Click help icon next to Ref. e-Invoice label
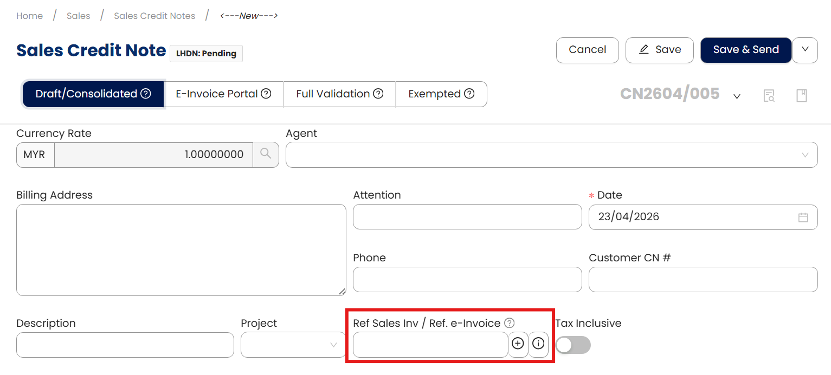This screenshot has width=831, height=375. coord(509,323)
